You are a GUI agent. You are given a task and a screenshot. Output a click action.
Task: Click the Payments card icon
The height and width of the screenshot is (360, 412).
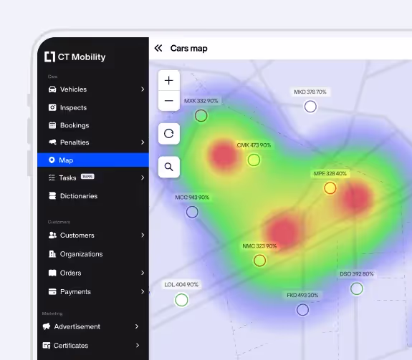point(52,292)
